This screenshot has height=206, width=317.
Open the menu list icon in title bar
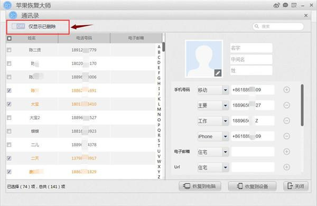pyautogui.click(x=294, y=5)
